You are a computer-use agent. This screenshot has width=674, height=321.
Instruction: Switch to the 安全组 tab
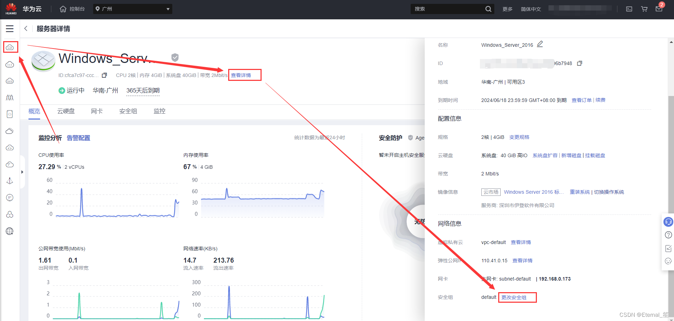[x=128, y=111]
